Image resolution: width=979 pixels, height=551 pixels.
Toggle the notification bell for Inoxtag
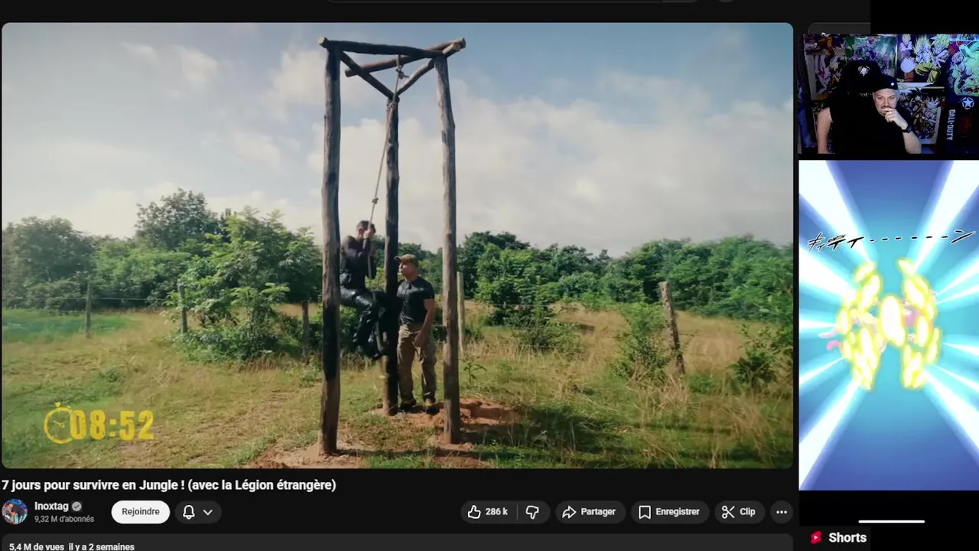[x=188, y=512]
